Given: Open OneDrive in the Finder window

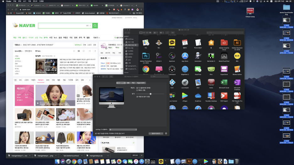Looking at the screenshot, I should [198, 96].
